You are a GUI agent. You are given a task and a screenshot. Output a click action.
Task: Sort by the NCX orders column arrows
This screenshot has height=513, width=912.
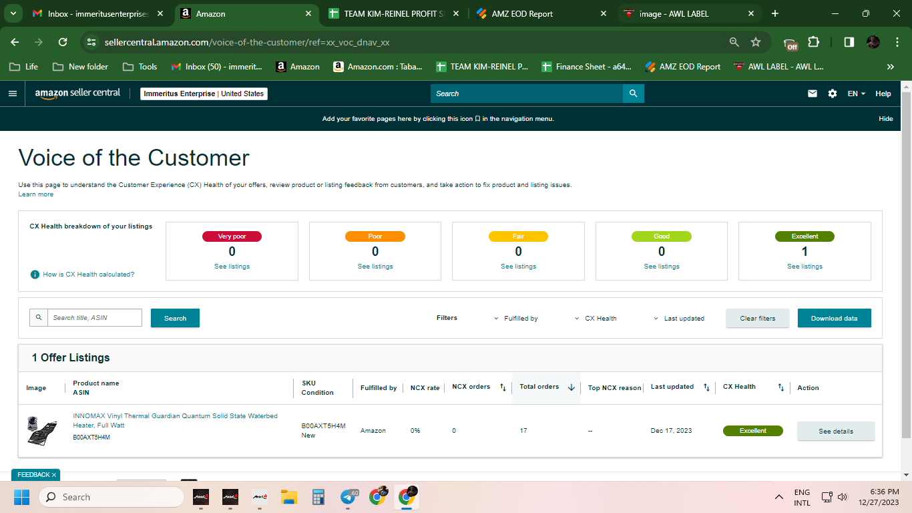[503, 387]
